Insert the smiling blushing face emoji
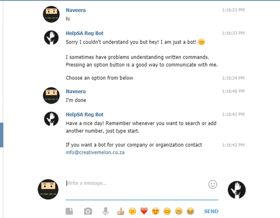Screen dimensions: 280x218 167,211
